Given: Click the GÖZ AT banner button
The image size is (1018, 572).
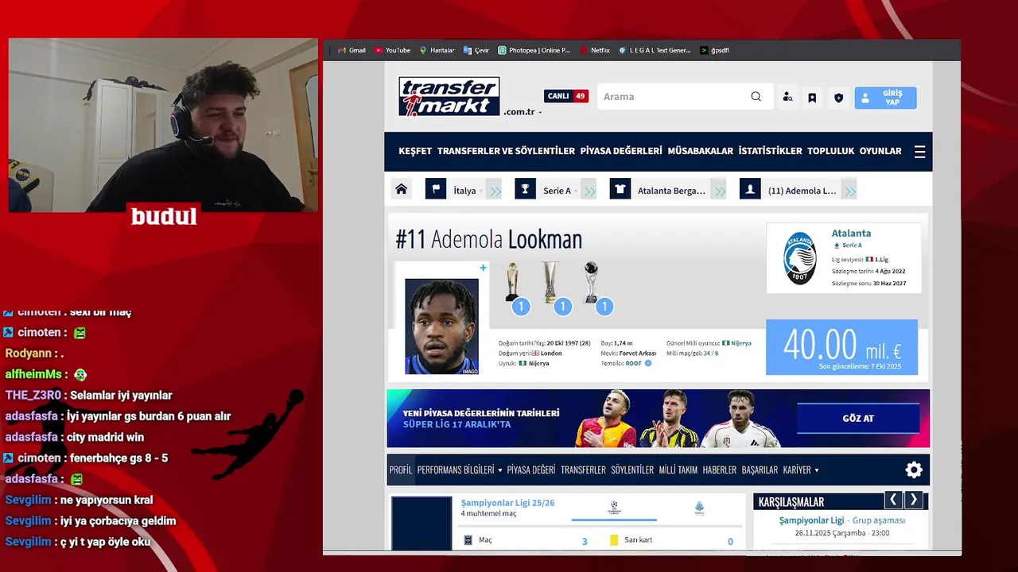Looking at the screenshot, I should (x=858, y=418).
